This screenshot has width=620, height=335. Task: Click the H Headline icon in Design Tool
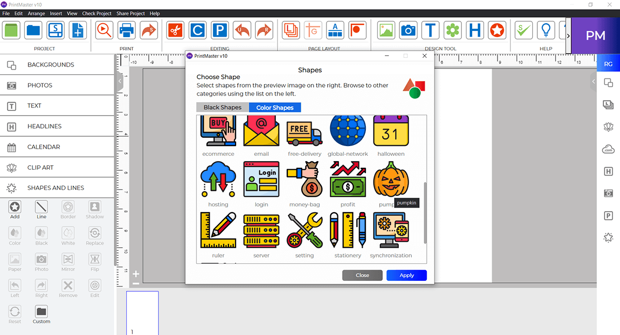click(475, 30)
